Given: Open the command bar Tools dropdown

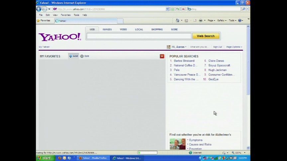Looking at the screenshot, I should click(x=233, y=21).
